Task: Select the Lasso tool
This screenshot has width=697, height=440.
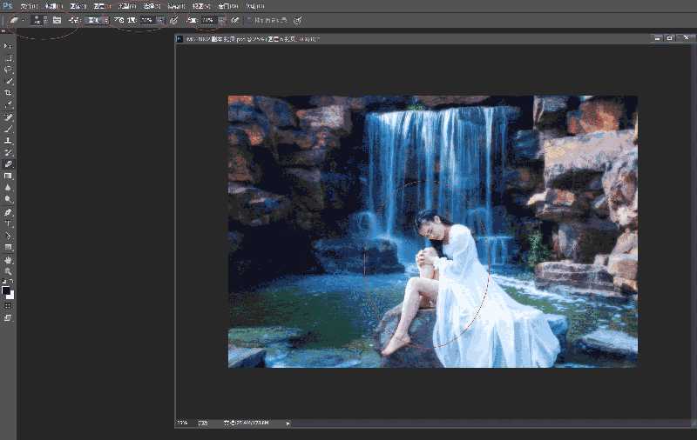Action: pyautogui.click(x=8, y=69)
